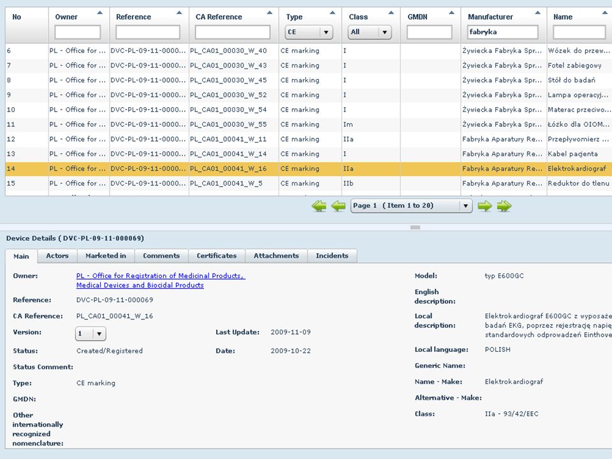Click the detail Reference value DVC-PL-09-11-000069
The width and height of the screenshot is (612, 459).
coord(115,300)
